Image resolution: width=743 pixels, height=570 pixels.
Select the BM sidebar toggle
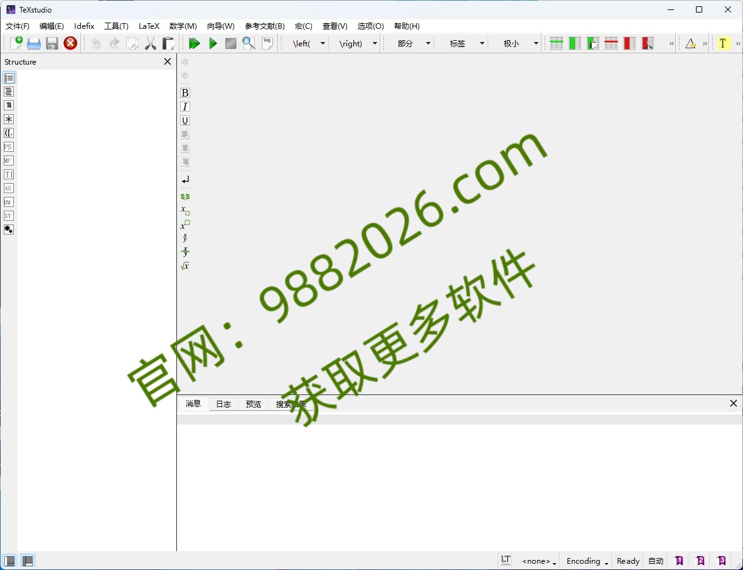click(x=9, y=202)
